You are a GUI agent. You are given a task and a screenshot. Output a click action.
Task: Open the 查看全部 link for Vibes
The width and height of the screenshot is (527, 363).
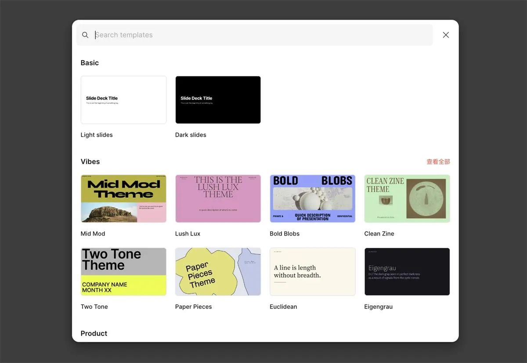(x=438, y=162)
